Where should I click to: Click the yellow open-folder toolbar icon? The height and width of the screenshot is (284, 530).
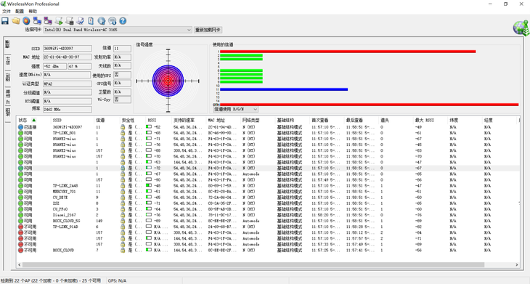tap(16, 21)
